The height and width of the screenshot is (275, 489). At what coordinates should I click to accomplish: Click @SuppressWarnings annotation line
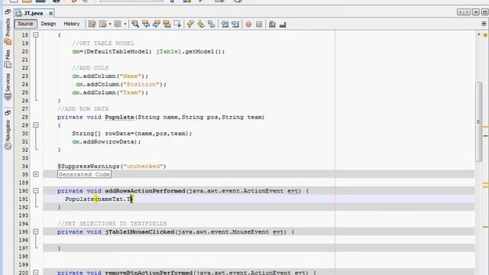point(112,167)
